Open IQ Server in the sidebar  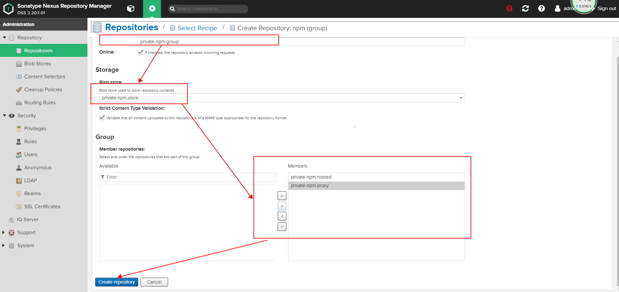coord(44,220)
